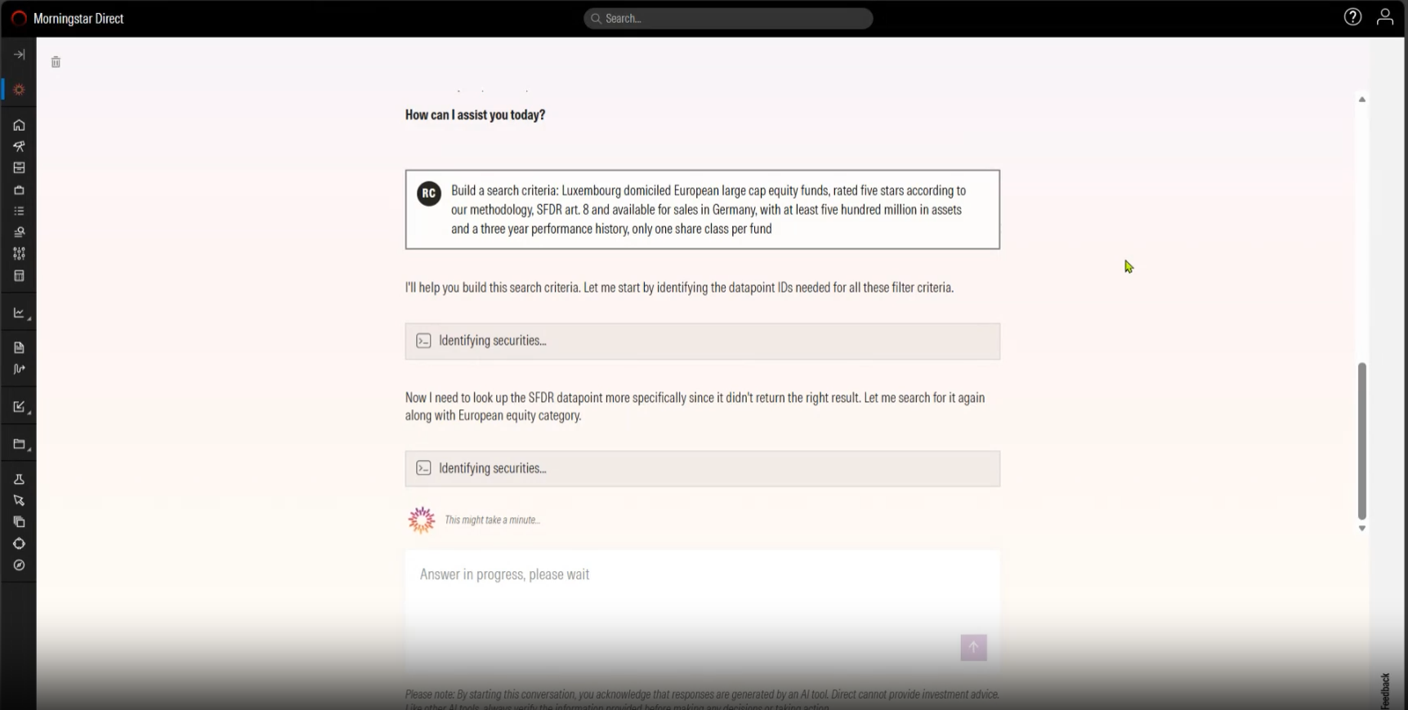The image size is (1408, 710).
Task: Open the edit-note pencil icon in sidebar
Action: [x=19, y=407]
